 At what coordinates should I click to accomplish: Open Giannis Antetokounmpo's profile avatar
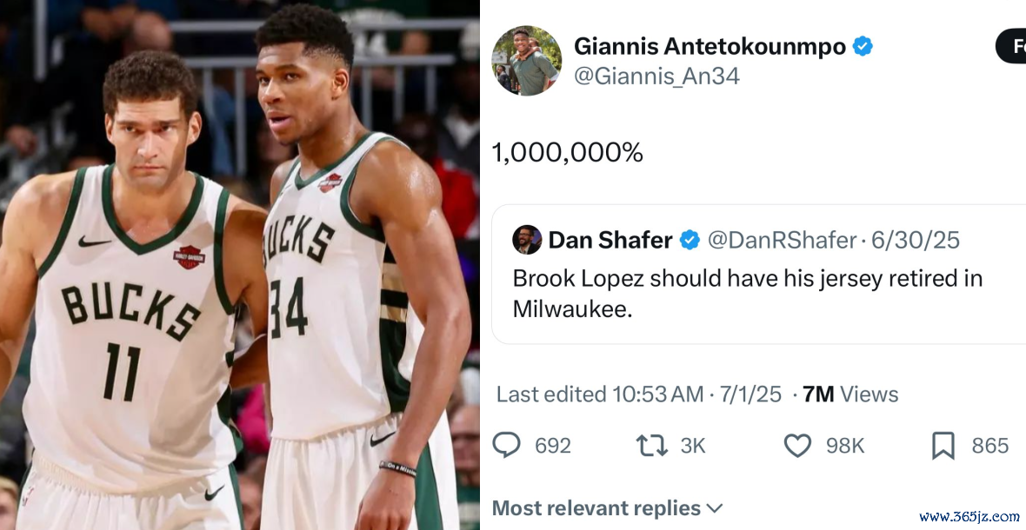[526, 61]
